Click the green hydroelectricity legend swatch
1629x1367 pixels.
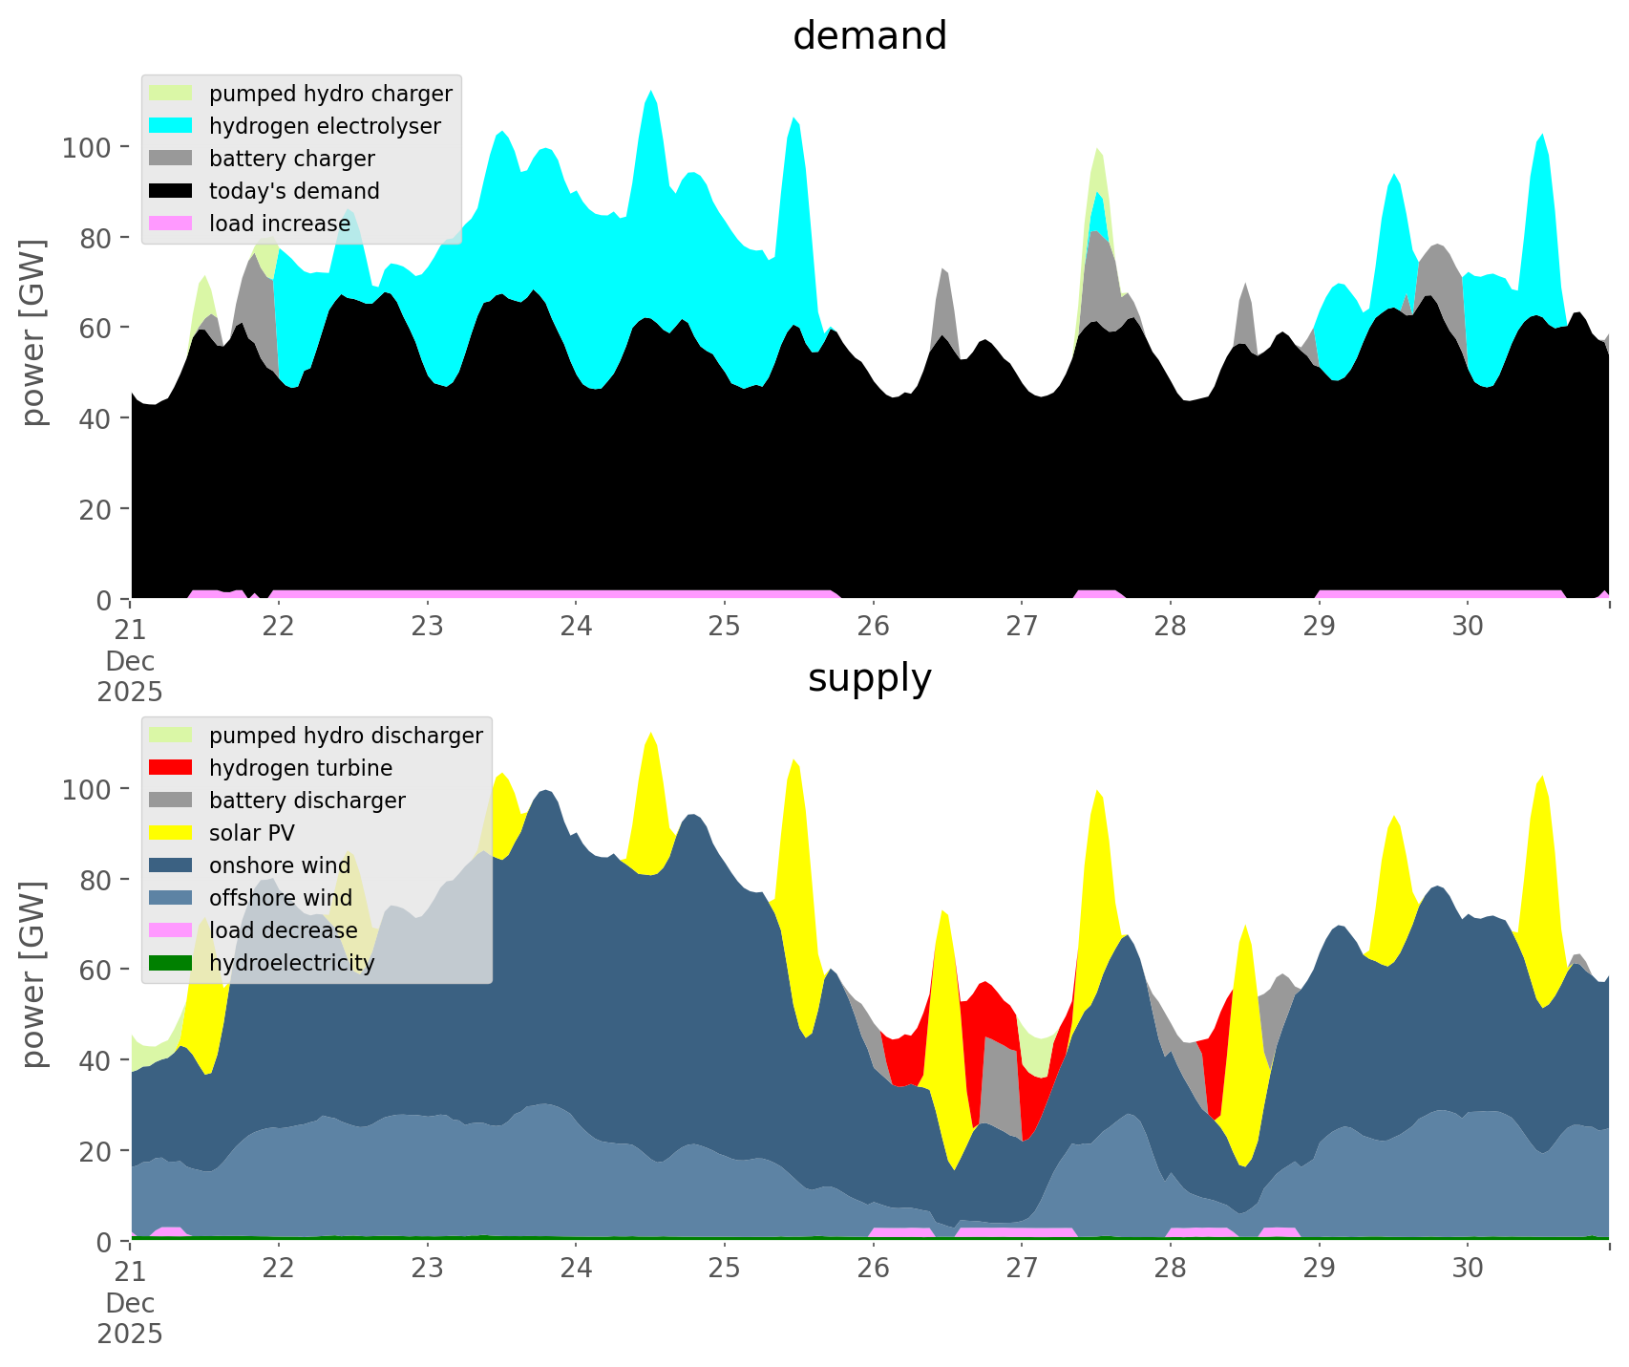coord(171,963)
